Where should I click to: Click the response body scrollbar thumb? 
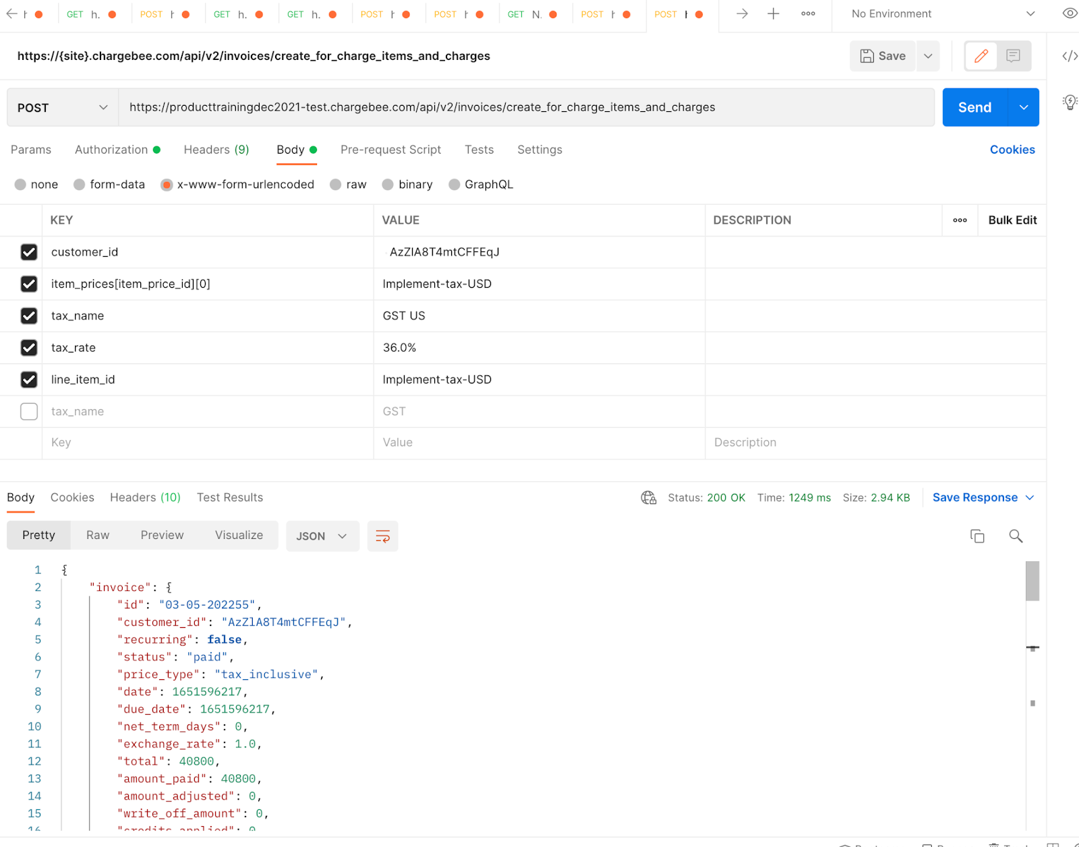point(1032,581)
